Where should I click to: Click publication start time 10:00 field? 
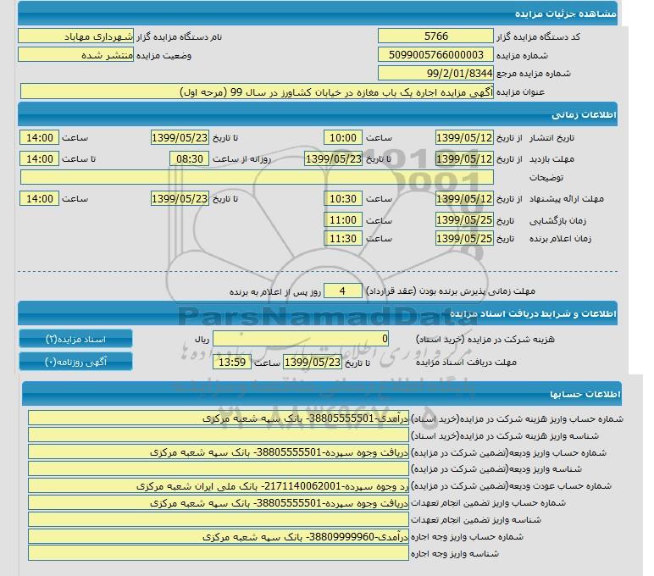[343, 137]
